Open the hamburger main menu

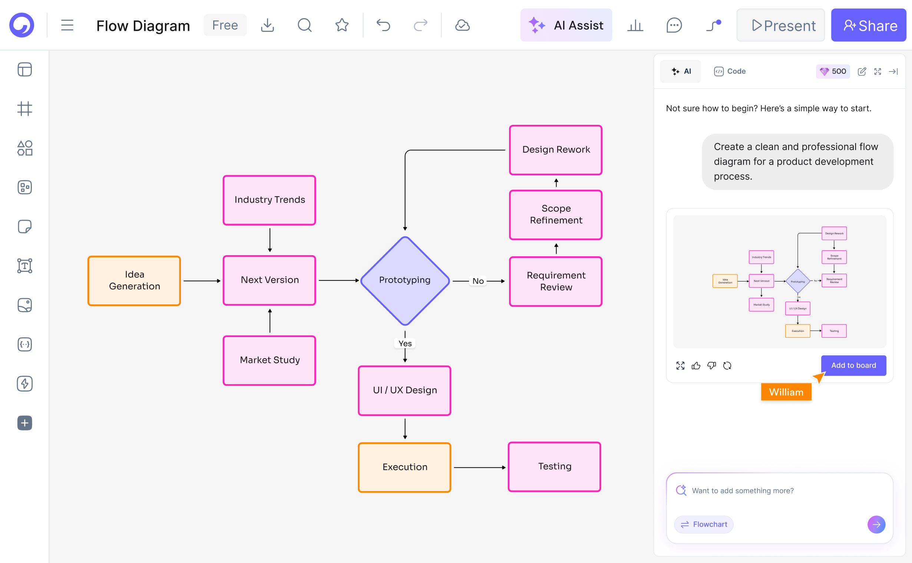coord(67,25)
